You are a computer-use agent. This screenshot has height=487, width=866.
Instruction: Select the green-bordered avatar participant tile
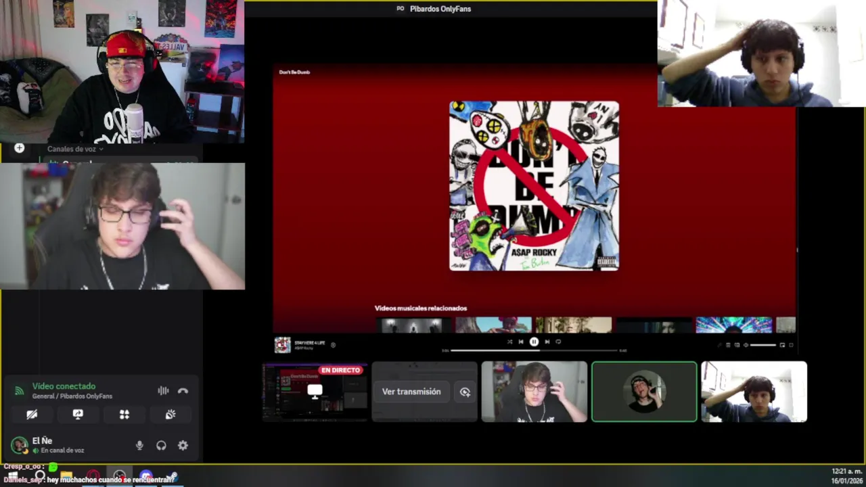click(x=644, y=392)
